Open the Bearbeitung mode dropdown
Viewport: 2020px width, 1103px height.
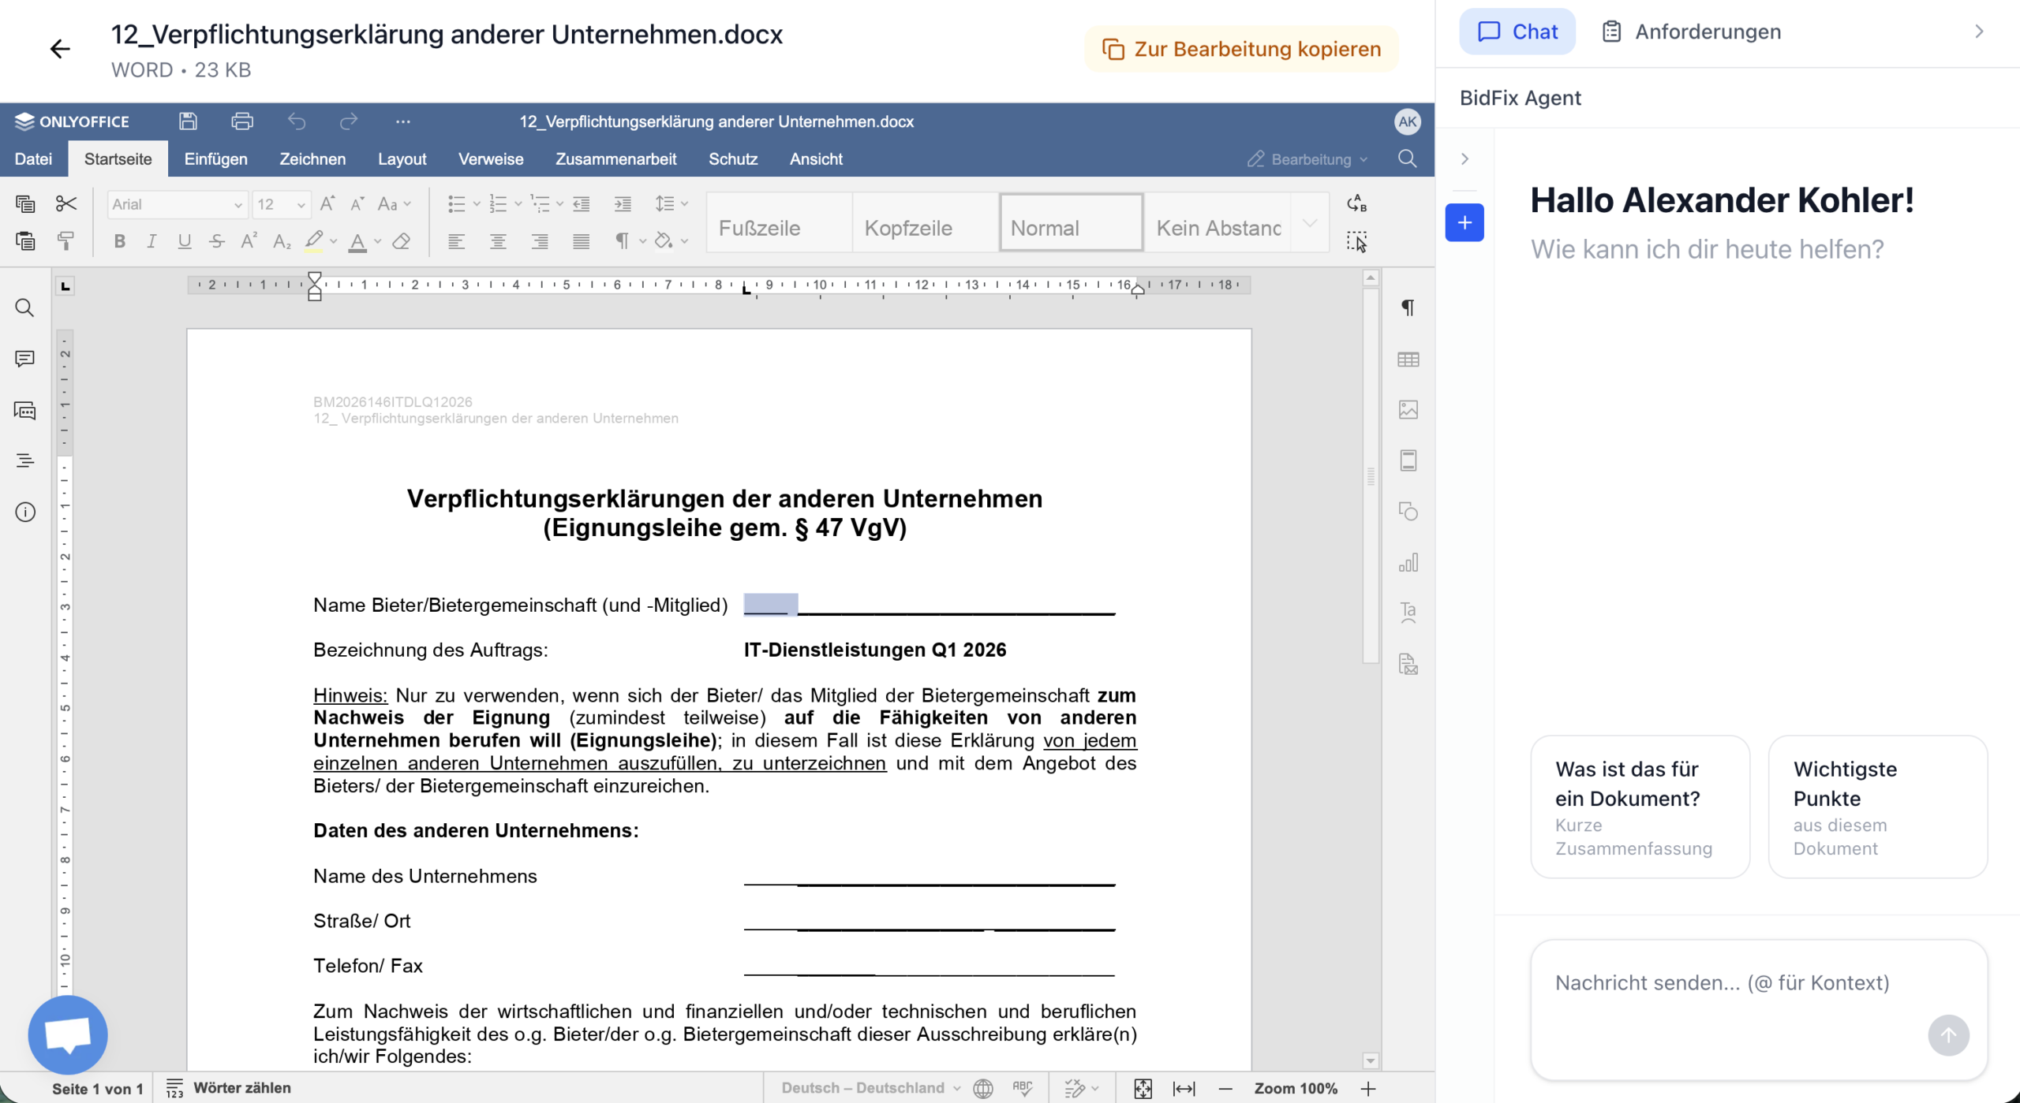pos(1307,159)
